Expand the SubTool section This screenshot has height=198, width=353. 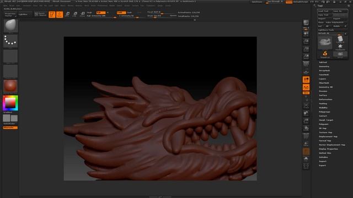[x=323, y=62]
